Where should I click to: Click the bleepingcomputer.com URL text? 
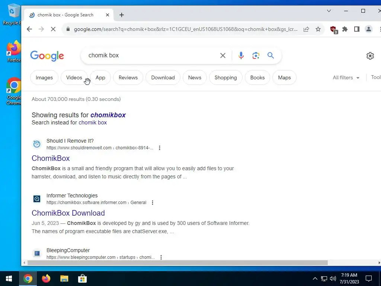(x=100, y=257)
